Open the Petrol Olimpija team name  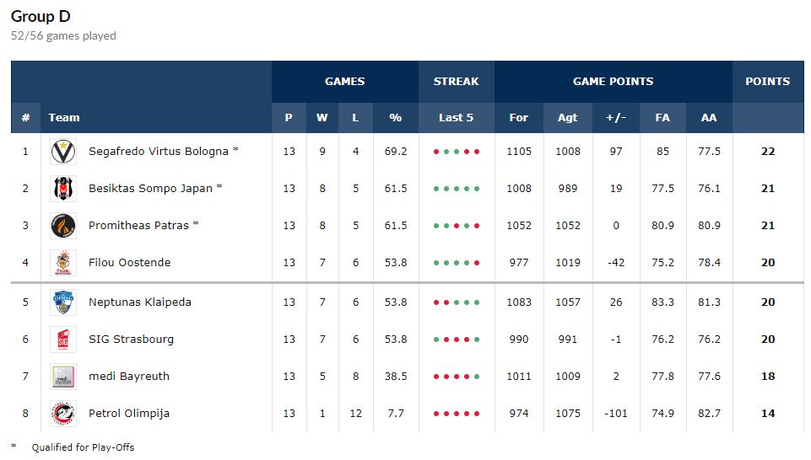(128, 414)
